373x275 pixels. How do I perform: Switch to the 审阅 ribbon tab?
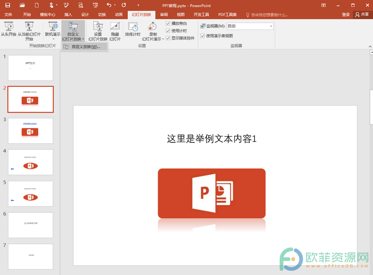point(164,15)
